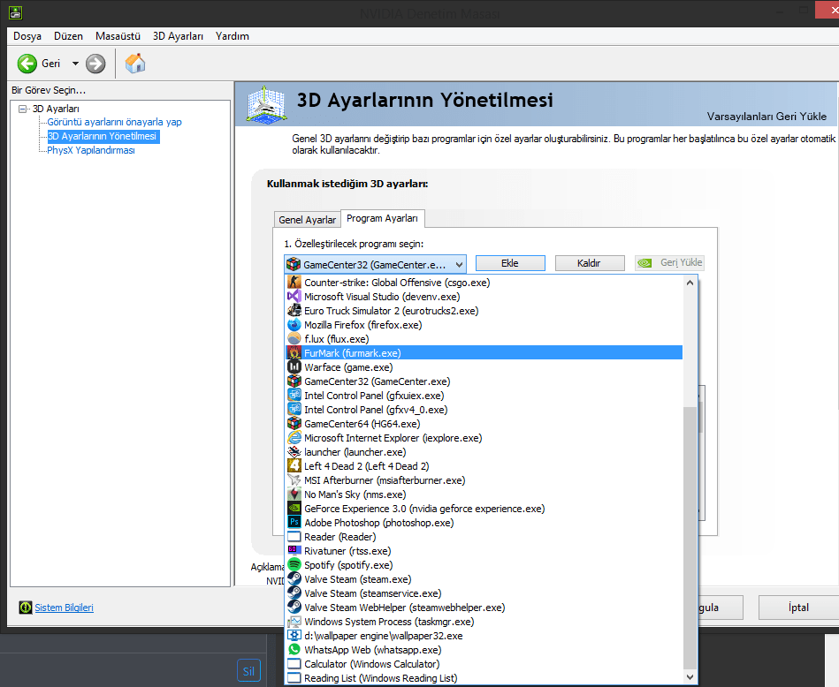Switch to the Program Ayarları tab
The image size is (839, 687).
click(x=382, y=218)
